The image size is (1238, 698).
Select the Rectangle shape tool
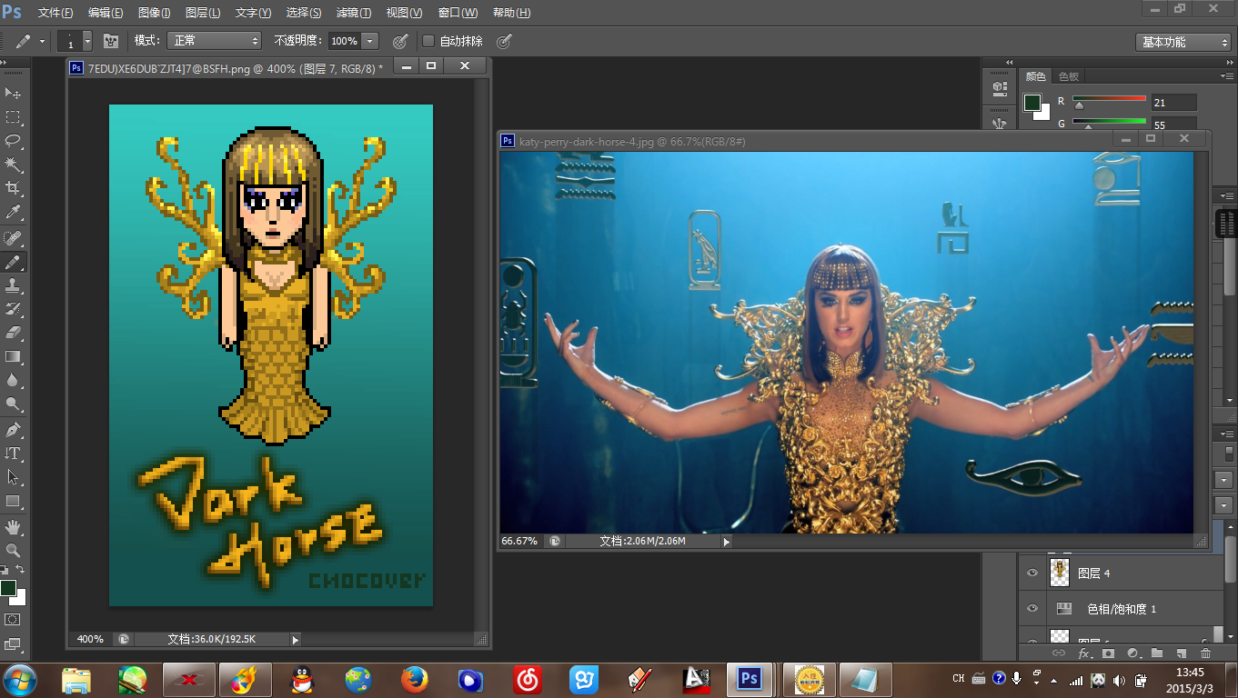[x=13, y=501]
